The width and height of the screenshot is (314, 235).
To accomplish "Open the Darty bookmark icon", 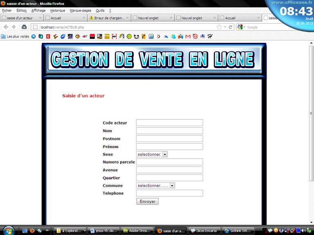I will click(x=114, y=36).
